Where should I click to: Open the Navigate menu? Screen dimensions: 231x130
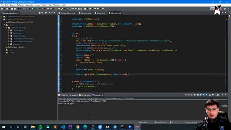pyautogui.click(x=29, y=5)
